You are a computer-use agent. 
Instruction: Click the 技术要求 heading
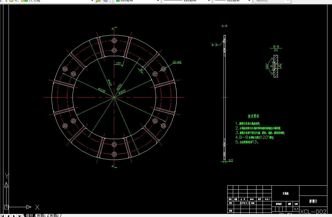point(253,116)
